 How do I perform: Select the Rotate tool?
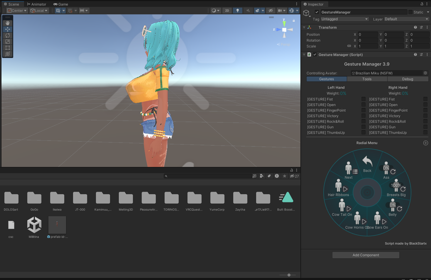(x=8, y=35)
